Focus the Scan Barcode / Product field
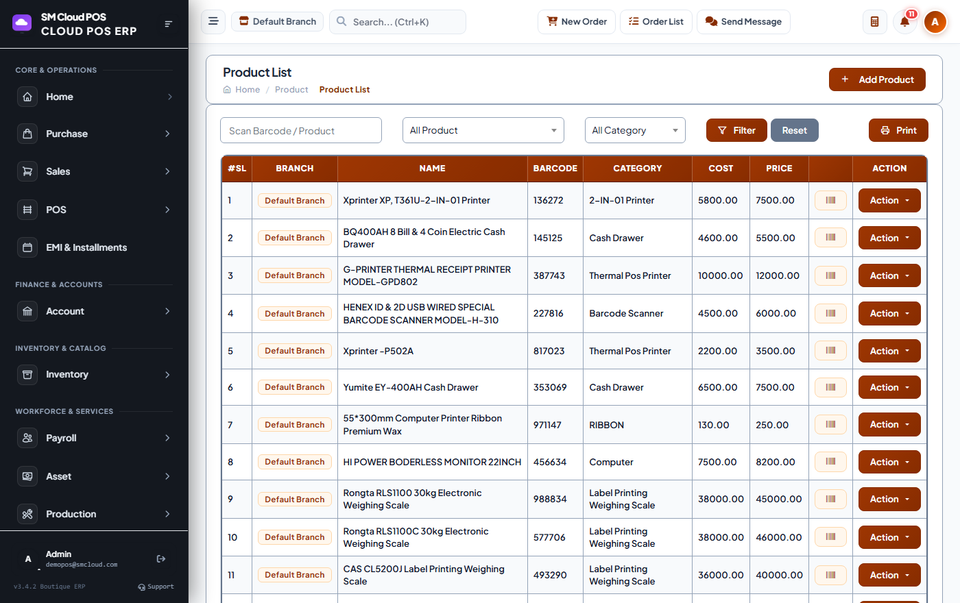 coord(301,130)
